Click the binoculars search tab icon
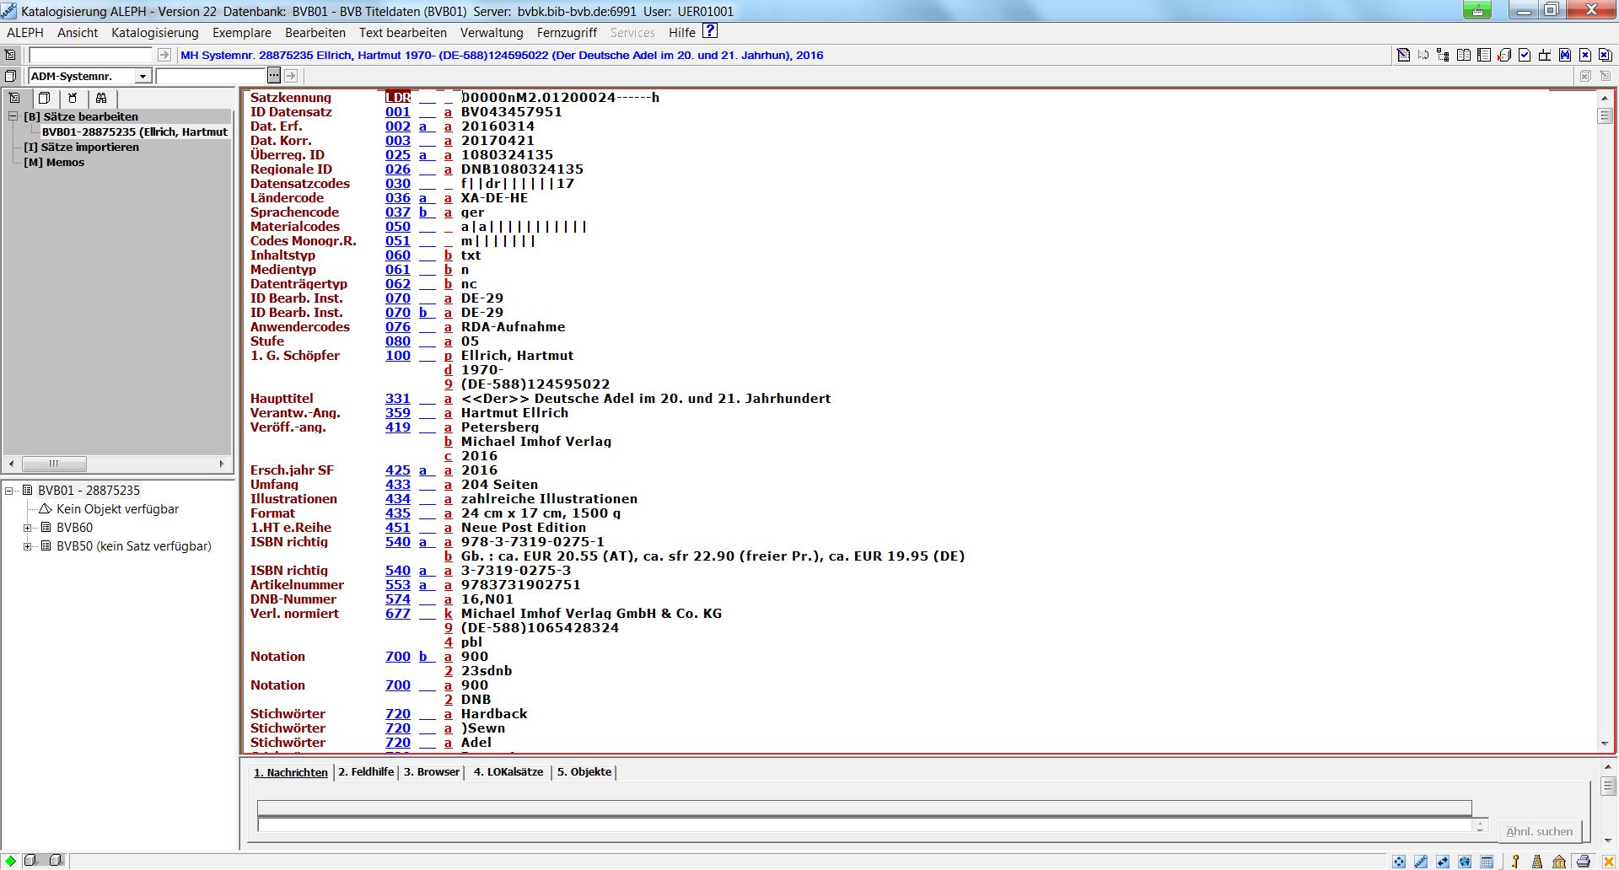Viewport: 1619px width, 870px height. coord(101,98)
